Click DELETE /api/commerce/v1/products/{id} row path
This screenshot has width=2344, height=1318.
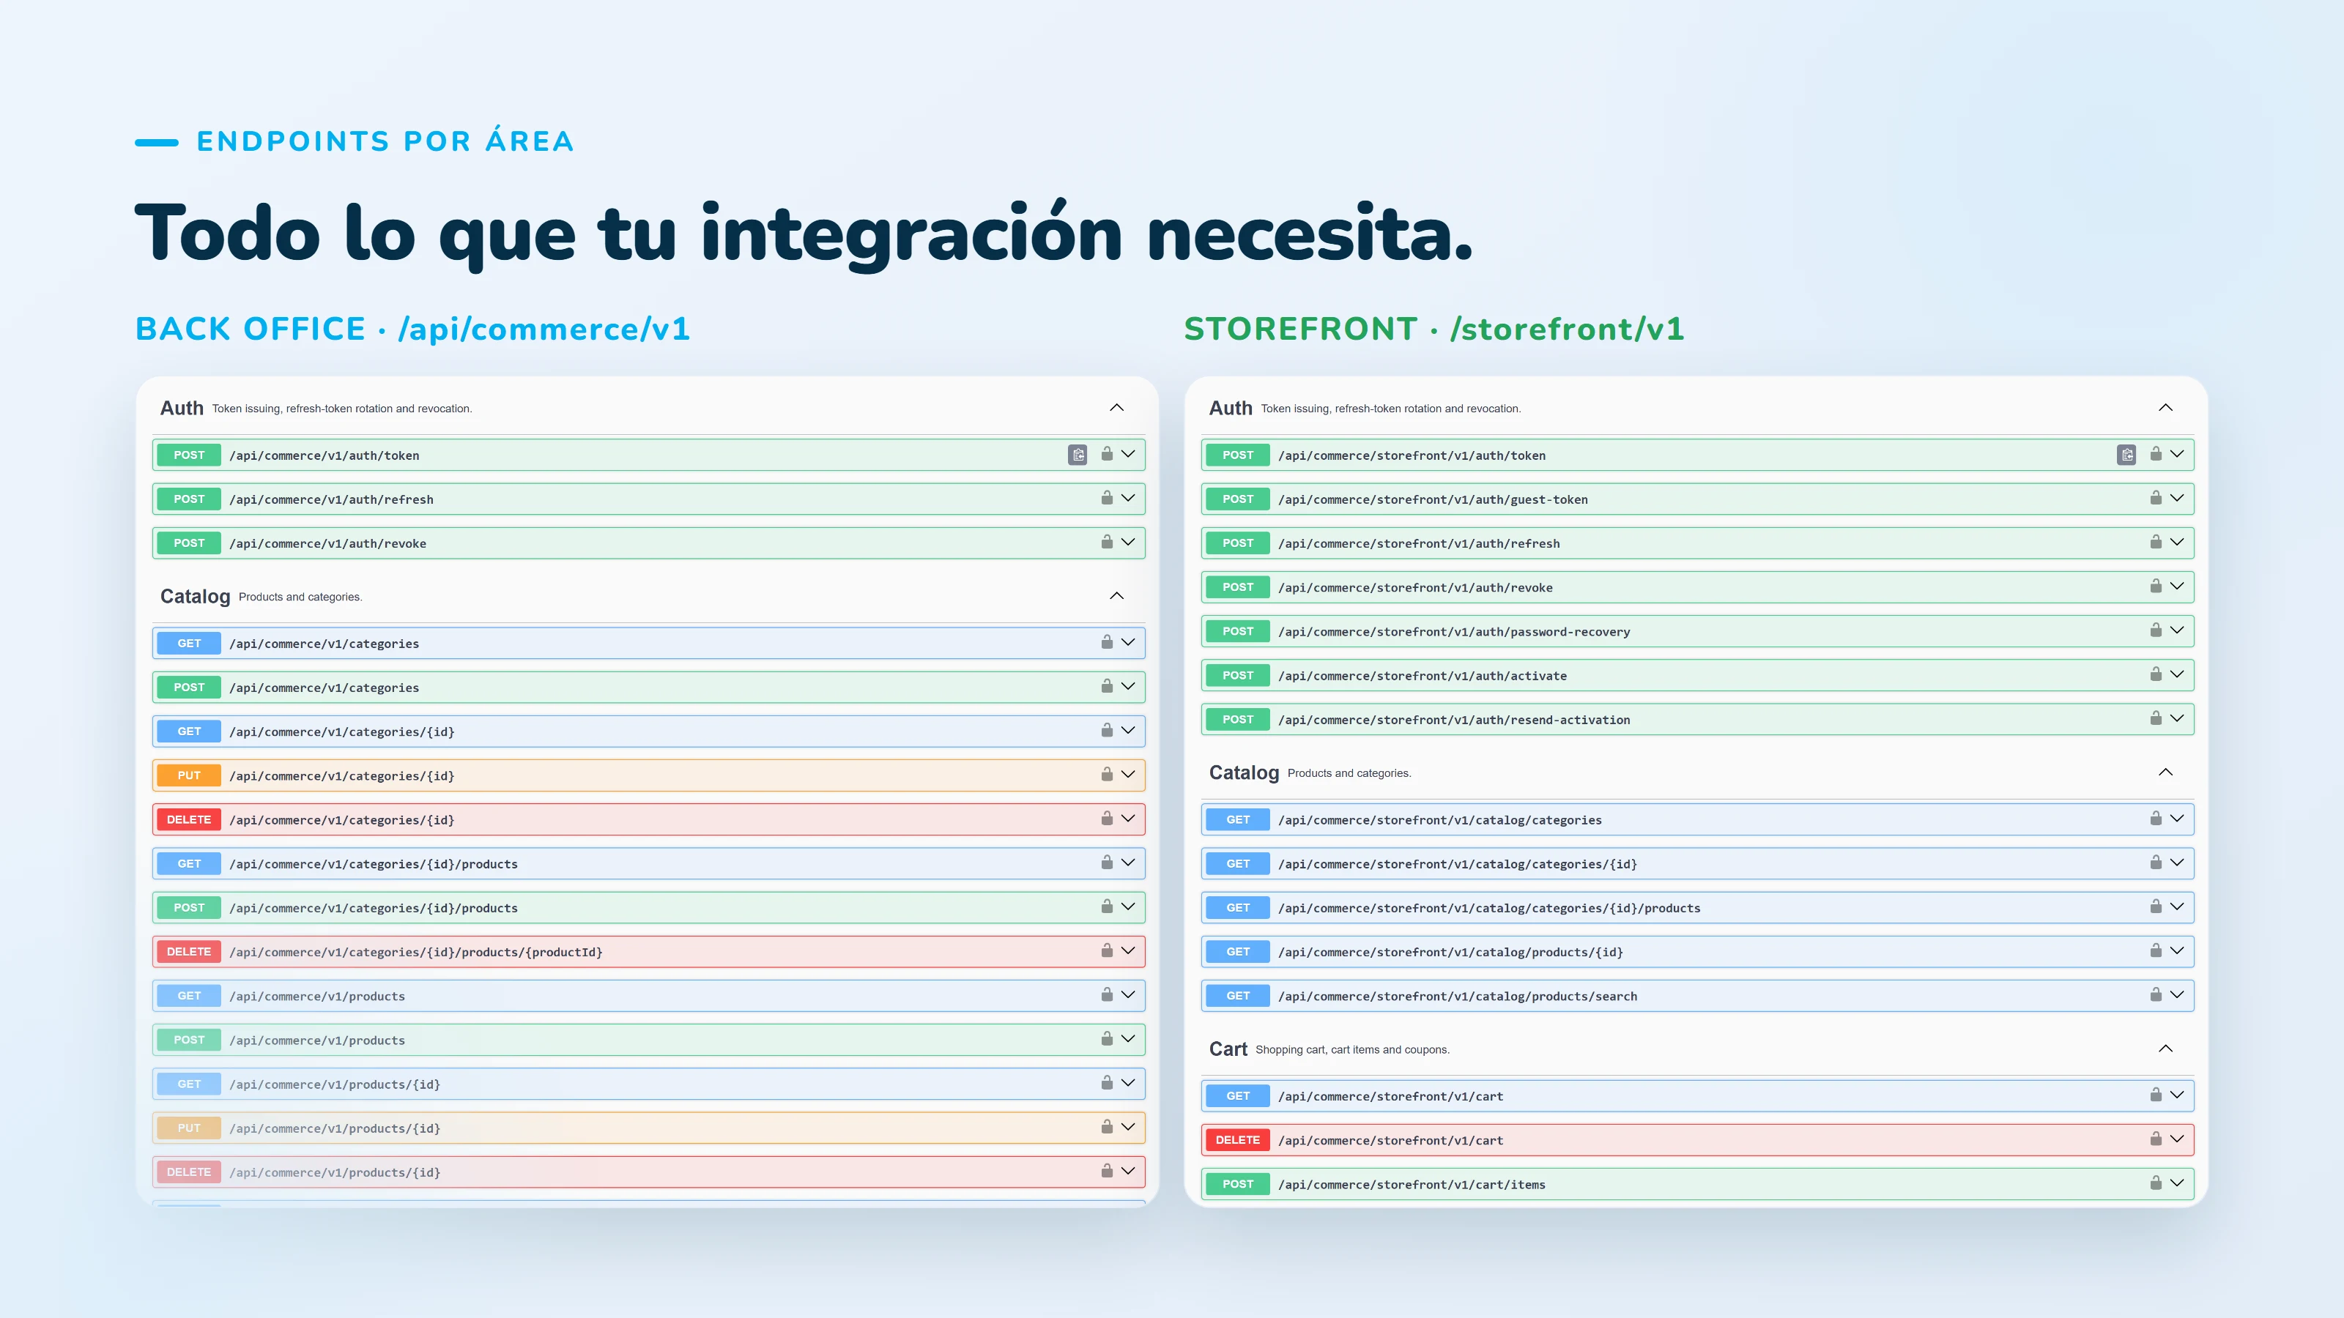[335, 1173]
